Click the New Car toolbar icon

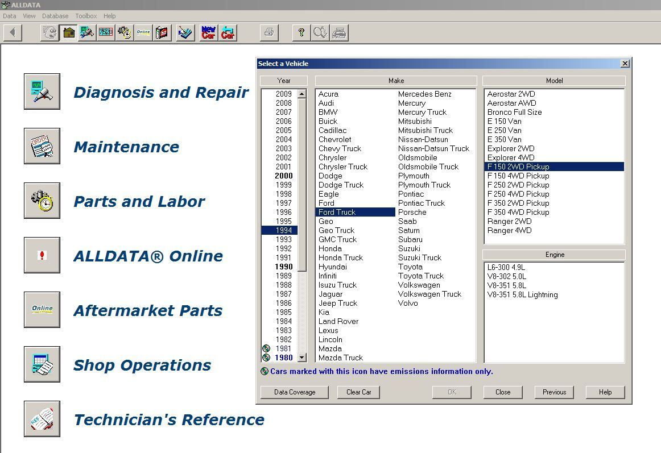coord(209,32)
